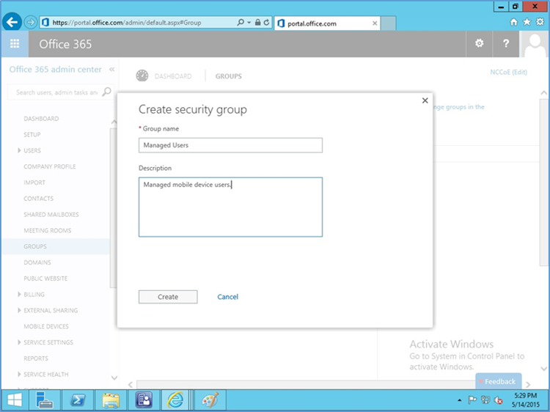
Task: Click the search icon in admin search box
Action: coord(106,92)
